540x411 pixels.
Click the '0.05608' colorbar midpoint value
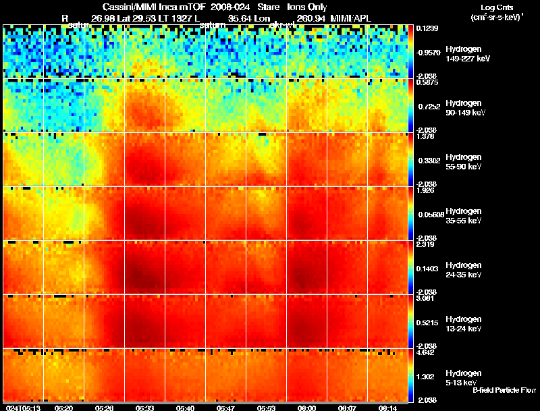431,215
